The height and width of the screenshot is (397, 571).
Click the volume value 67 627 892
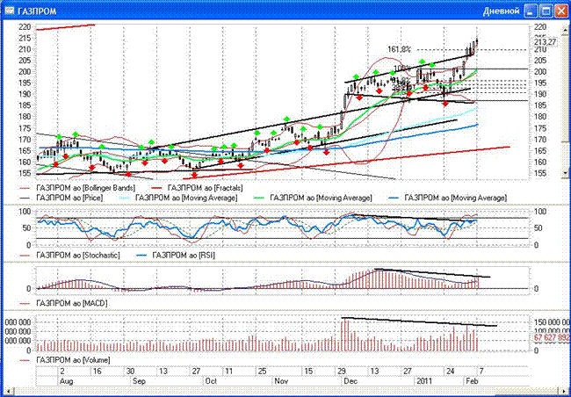552,337
